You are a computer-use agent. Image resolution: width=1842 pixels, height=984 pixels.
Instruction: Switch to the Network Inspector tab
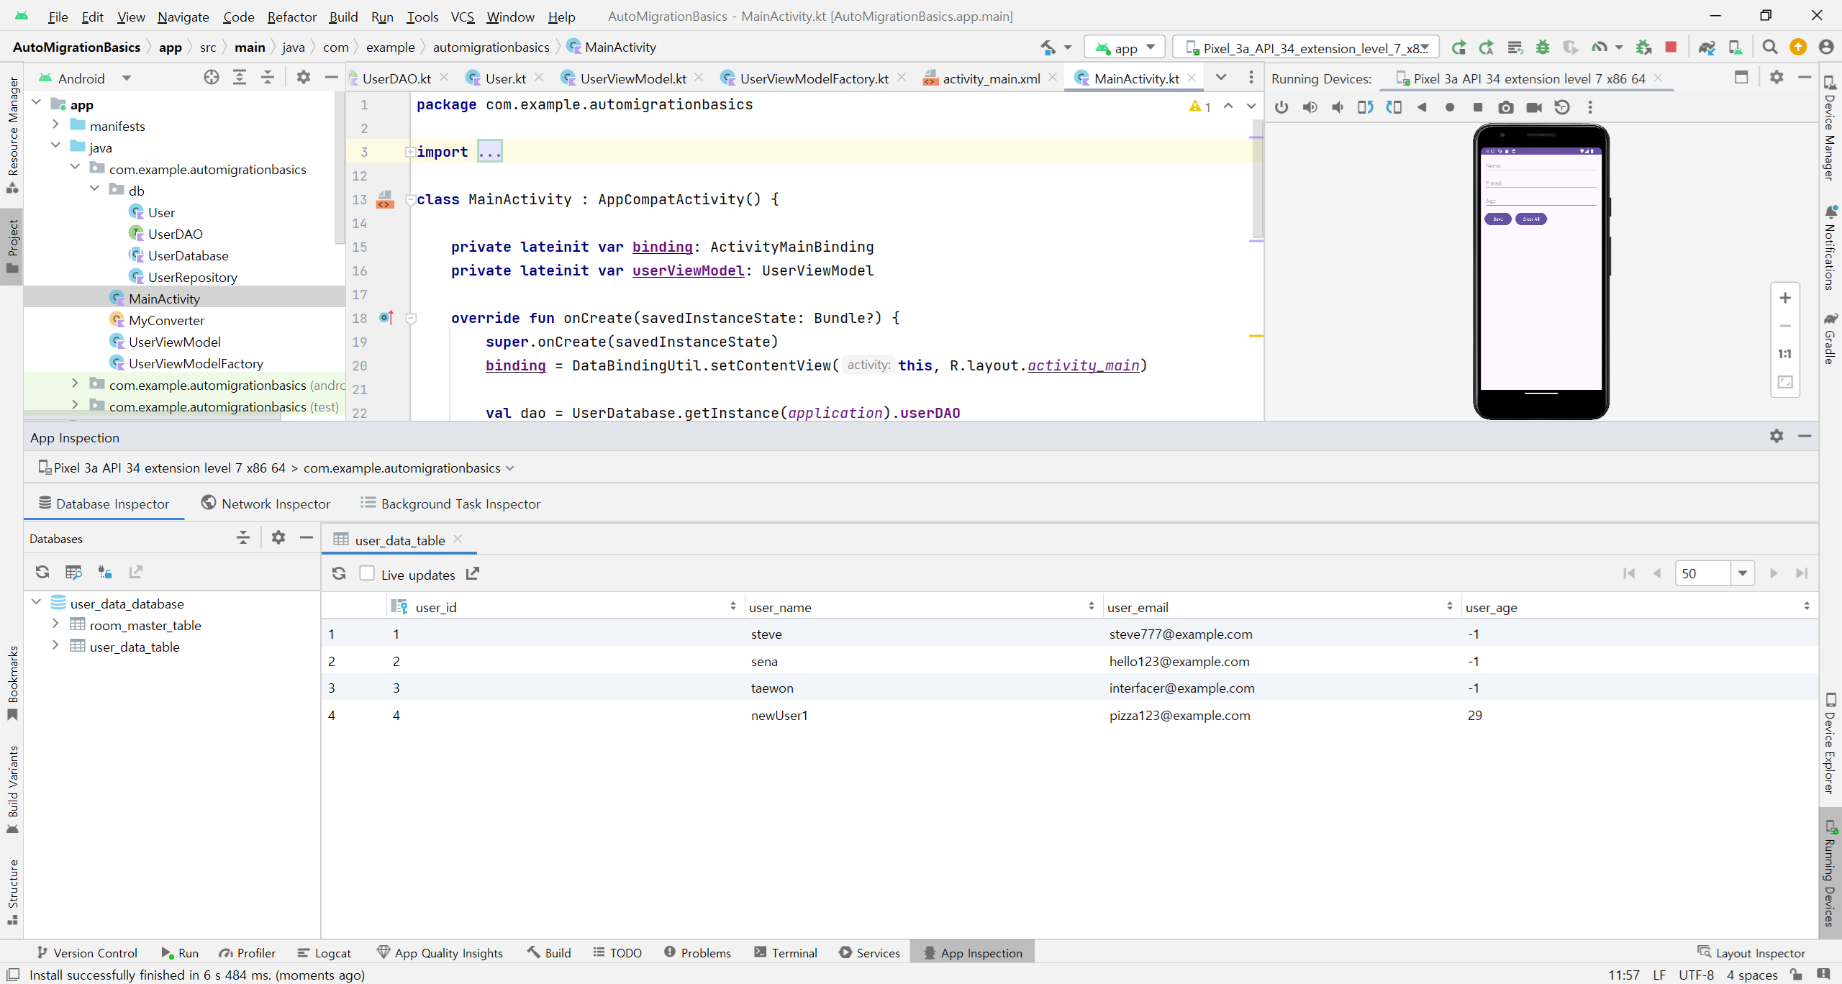tap(266, 504)
